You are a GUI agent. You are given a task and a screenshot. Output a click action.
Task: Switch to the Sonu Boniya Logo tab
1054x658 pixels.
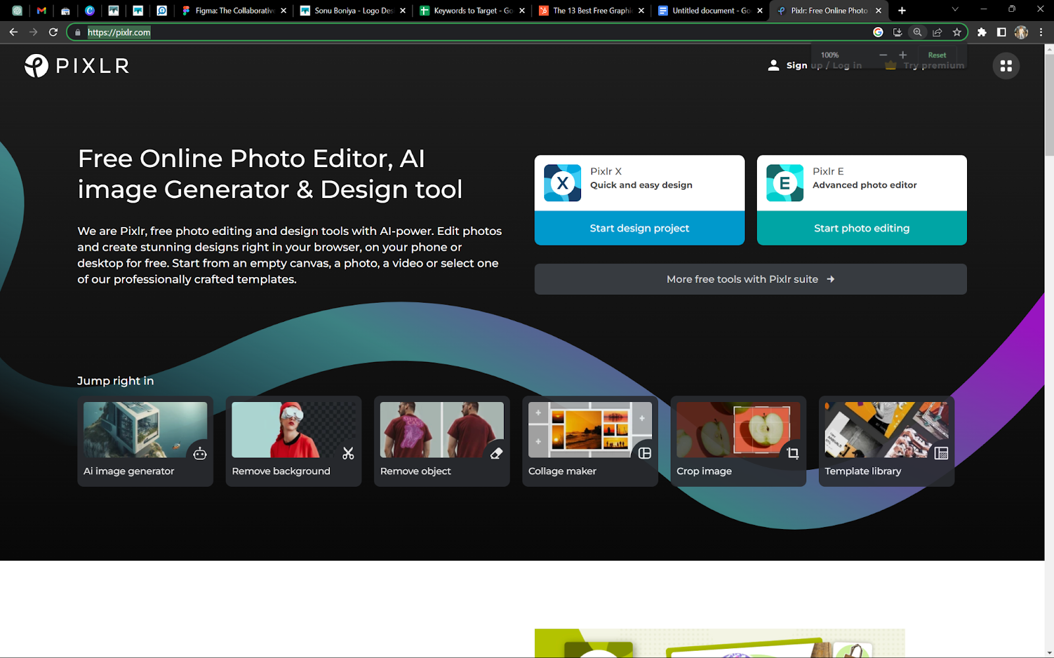coord(354,11)
